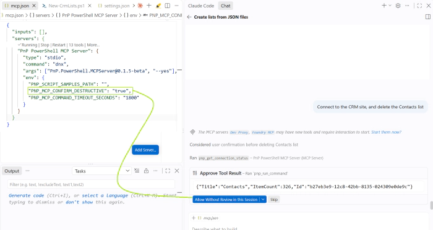Viewport: 433px width, 230px height.
Task: Open chat panel ellipsis menu
Action: [407, 6]
